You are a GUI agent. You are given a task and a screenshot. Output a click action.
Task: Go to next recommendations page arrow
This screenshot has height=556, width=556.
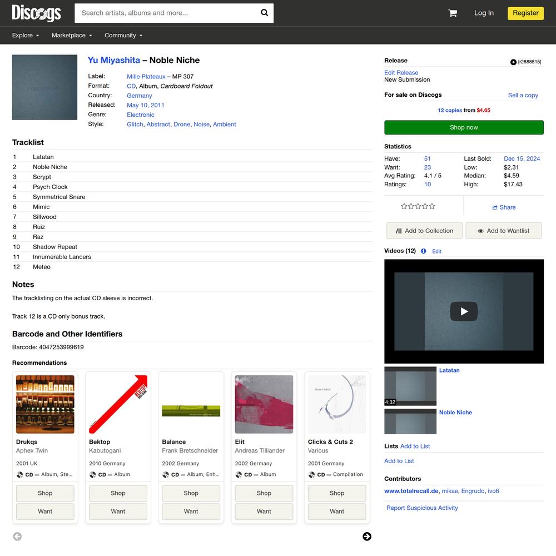[x=367, y=537]
